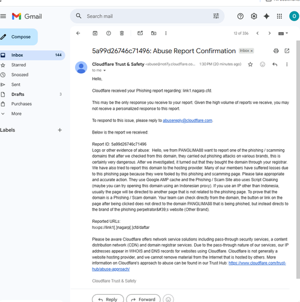Expand recipient details next to 'to me'
The image size is (300, 302).
click(105, 71)
